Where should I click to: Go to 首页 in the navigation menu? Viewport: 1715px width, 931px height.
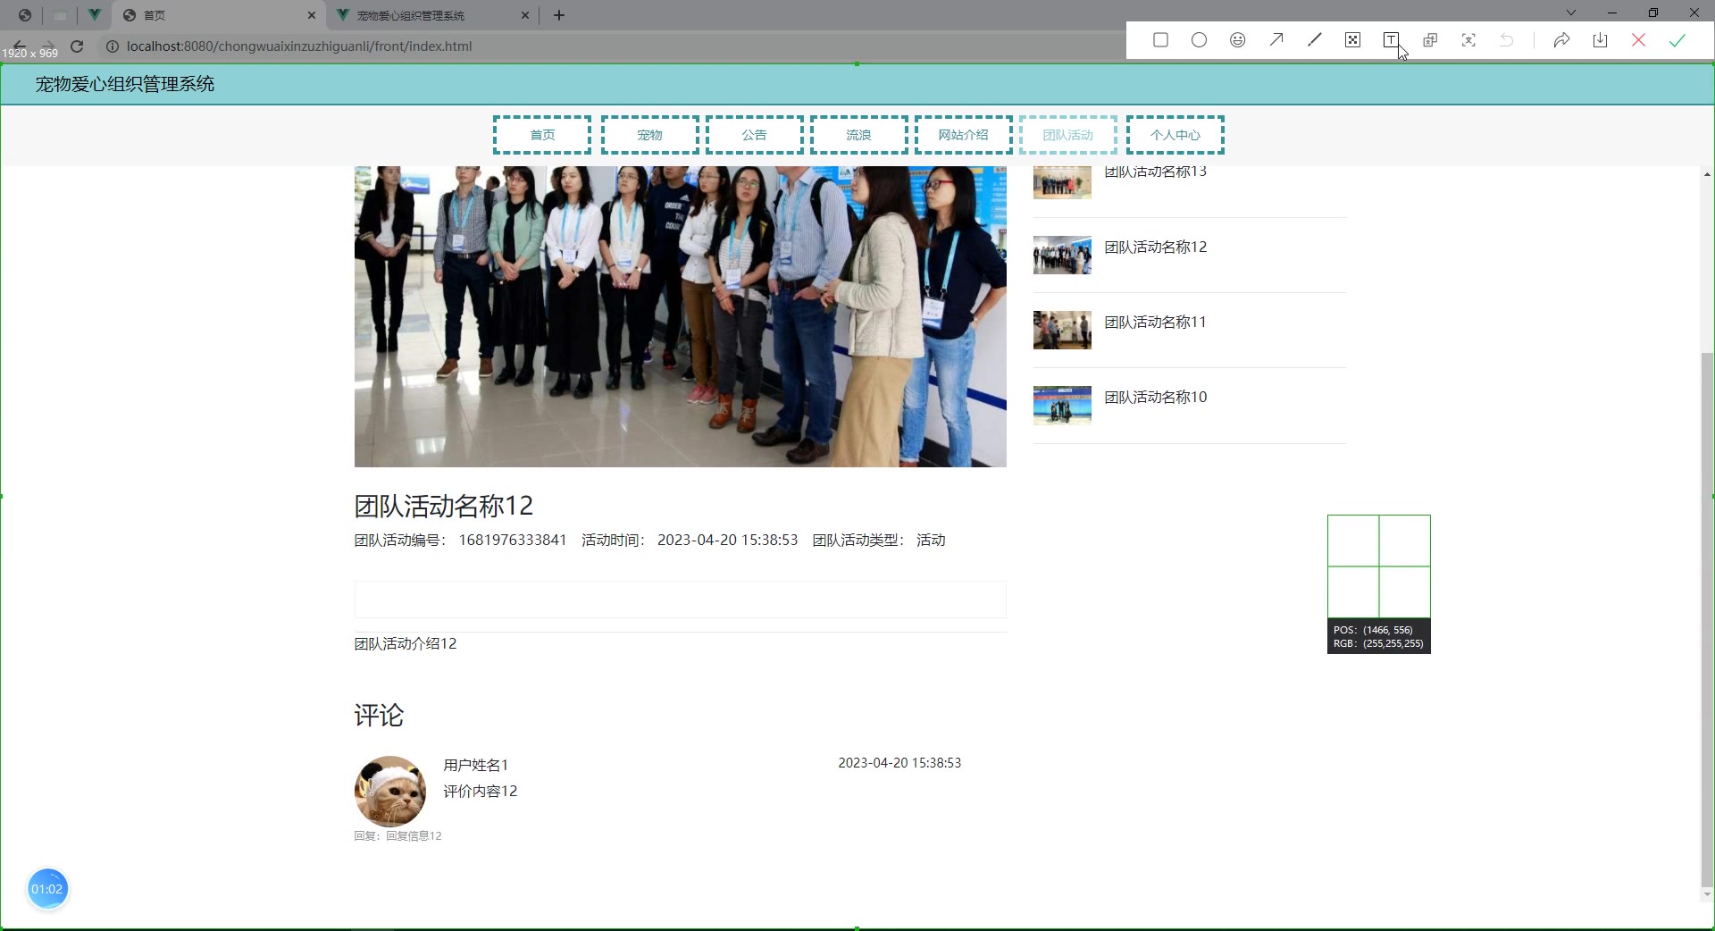542,135
